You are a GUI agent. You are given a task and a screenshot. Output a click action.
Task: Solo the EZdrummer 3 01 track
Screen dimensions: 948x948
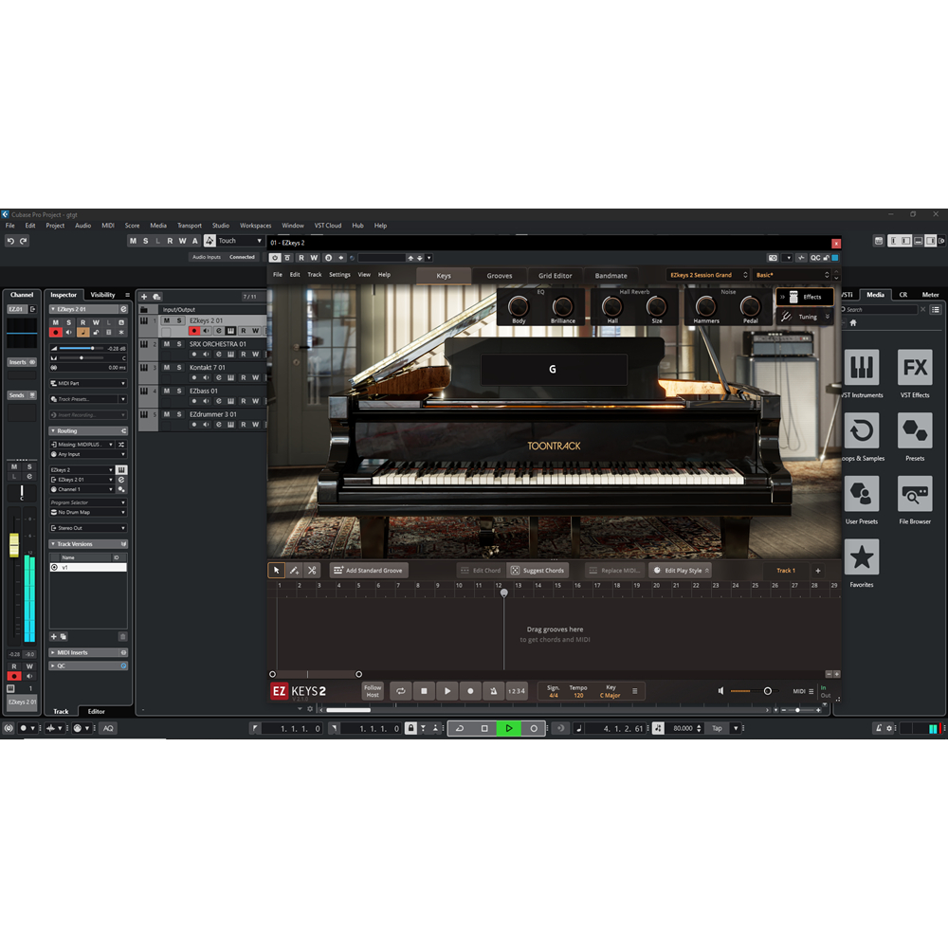(x=179, y=415)
